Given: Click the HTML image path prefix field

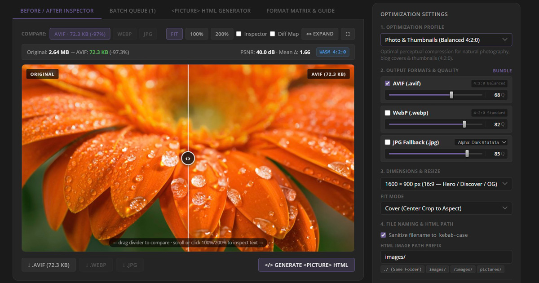Looking at the screenshot, I should click(x=446, y=257).
